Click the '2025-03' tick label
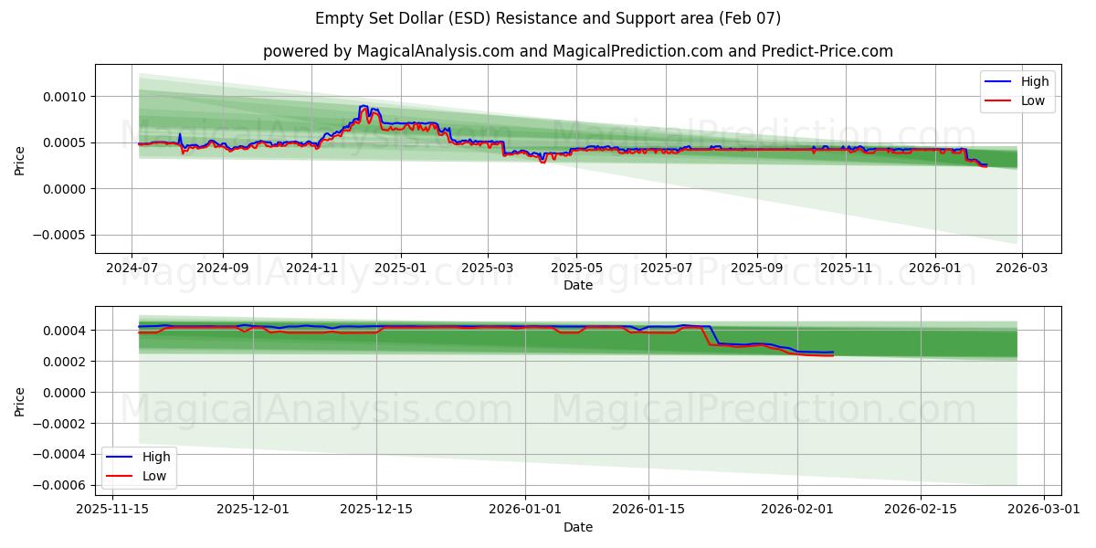Screen dimensions: 1096x548 (487, 269)
